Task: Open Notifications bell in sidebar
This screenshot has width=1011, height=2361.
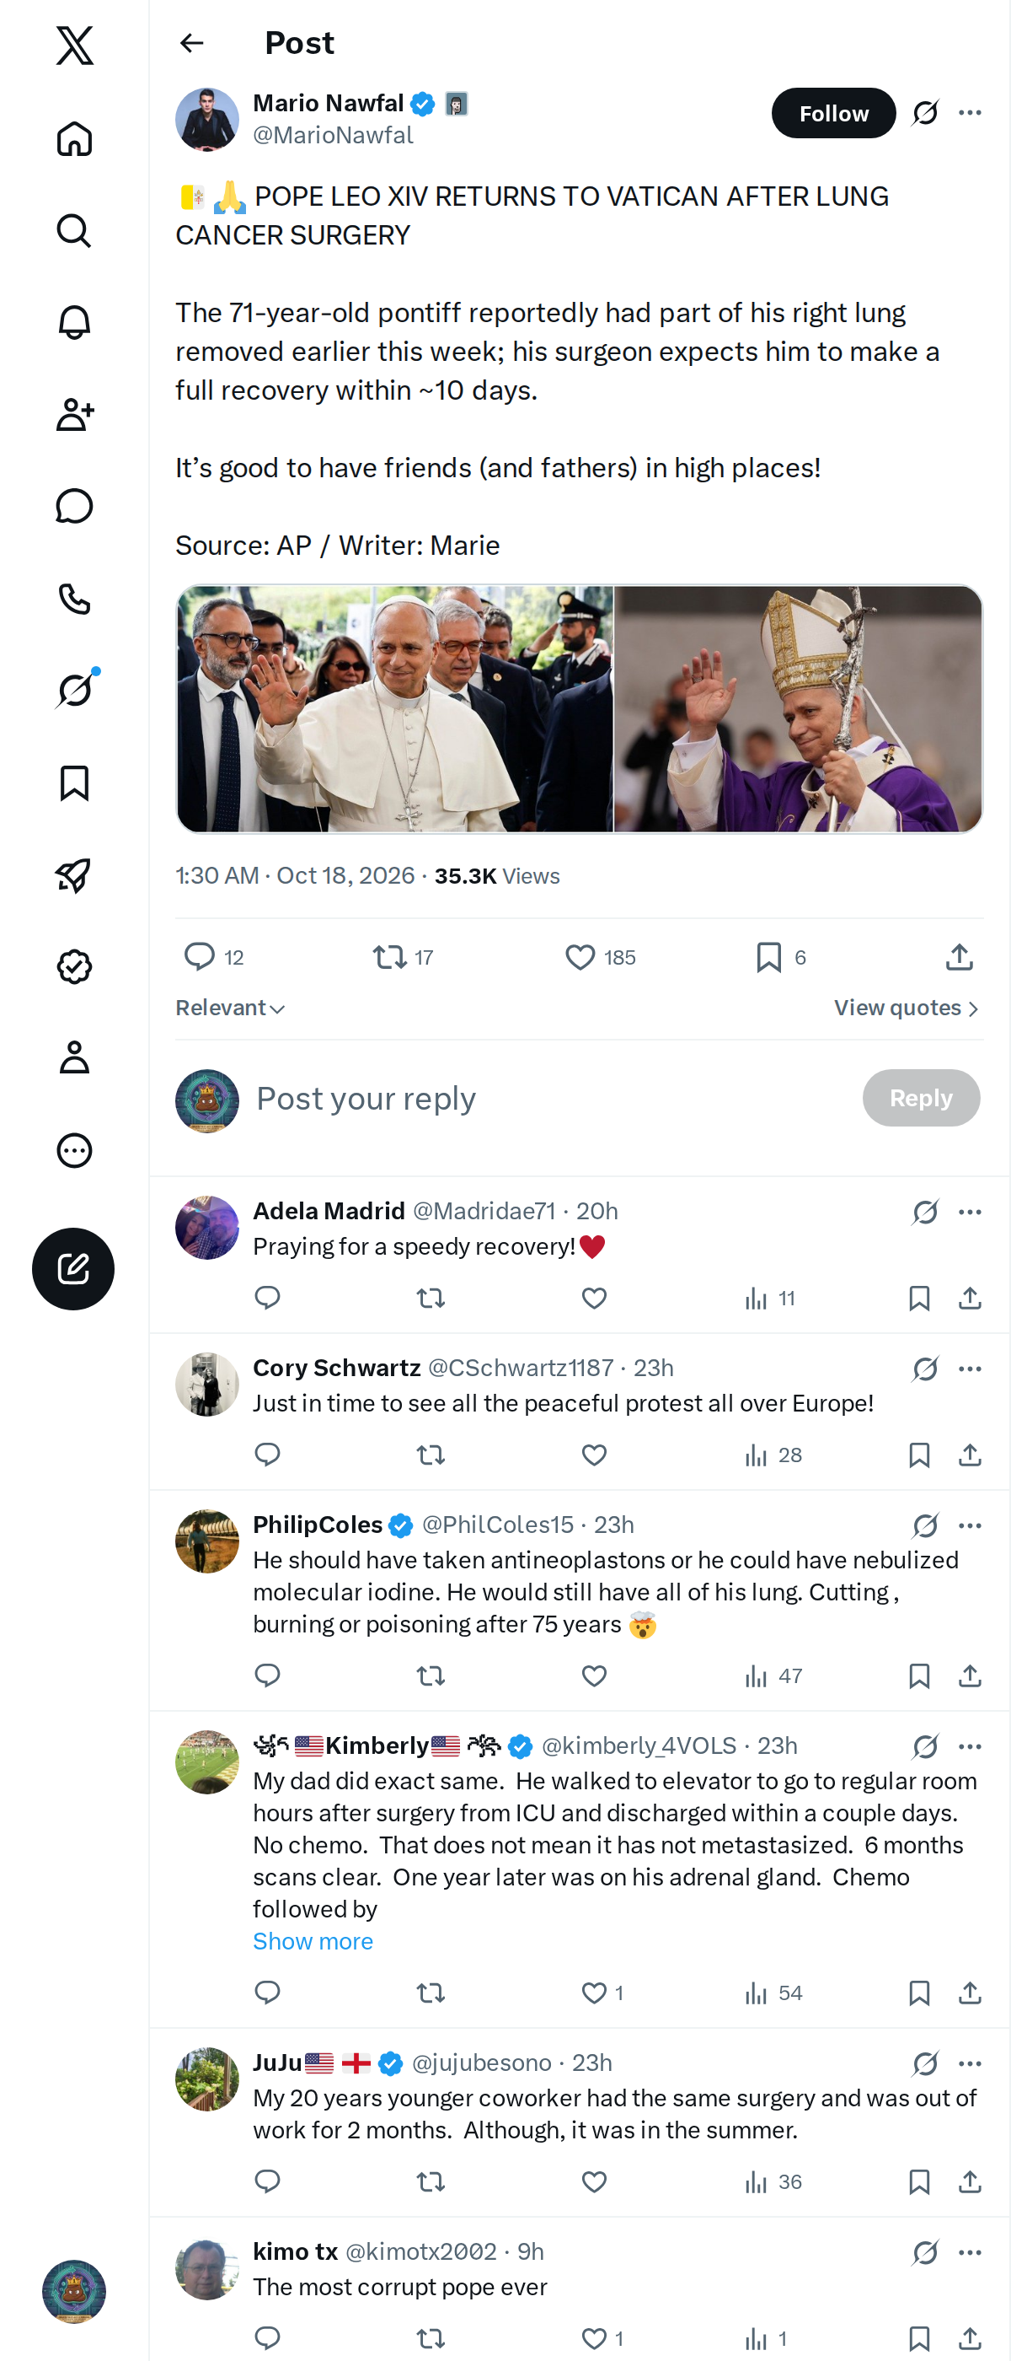Action: click(74, 323)
